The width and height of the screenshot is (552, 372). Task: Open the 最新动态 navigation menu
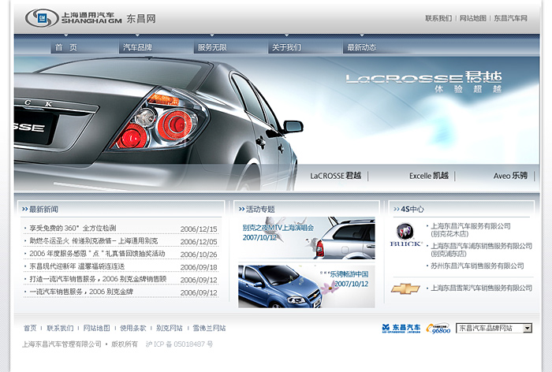pyautogui.click(x=361, y=47)
